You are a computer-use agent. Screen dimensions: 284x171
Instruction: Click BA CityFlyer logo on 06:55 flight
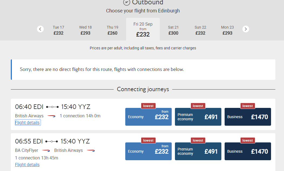(46, 151)
